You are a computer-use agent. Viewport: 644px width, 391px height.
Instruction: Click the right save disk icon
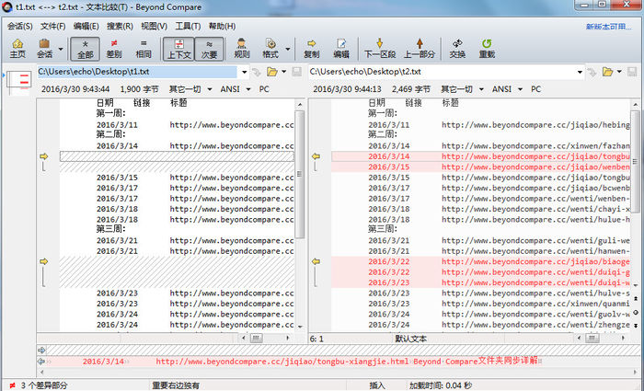coord(632,72)
